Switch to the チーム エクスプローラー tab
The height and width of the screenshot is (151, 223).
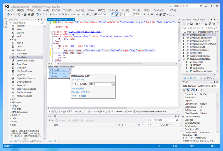point(209,78)
